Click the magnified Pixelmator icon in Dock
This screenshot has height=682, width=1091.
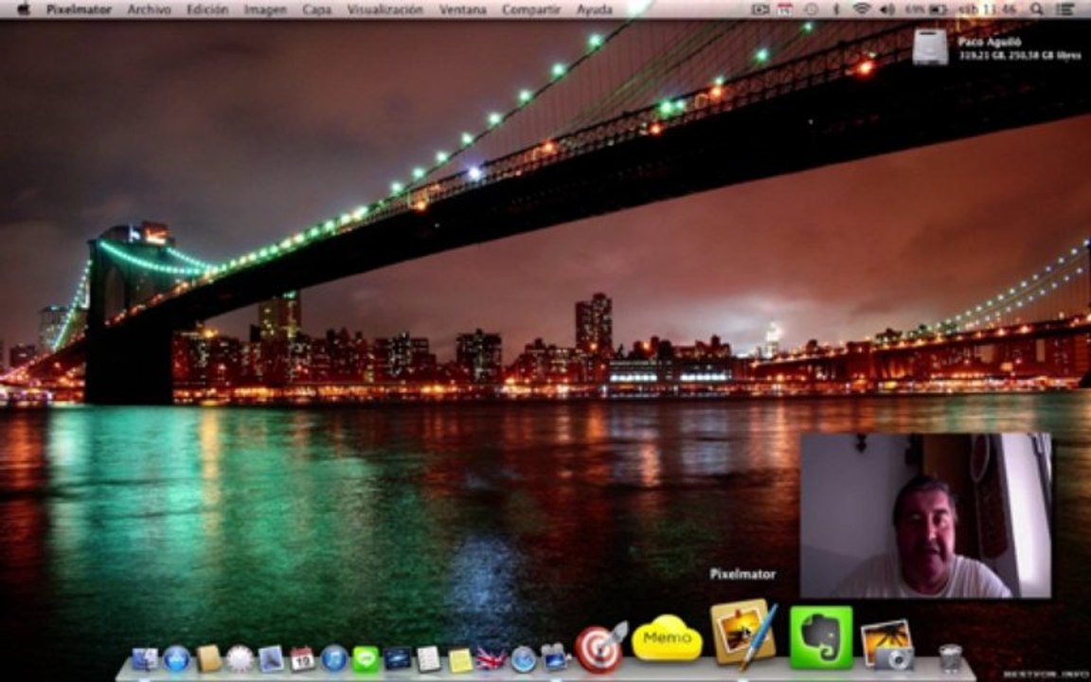point(743,634)
